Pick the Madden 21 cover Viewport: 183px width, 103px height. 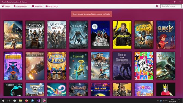coord(13,89)
